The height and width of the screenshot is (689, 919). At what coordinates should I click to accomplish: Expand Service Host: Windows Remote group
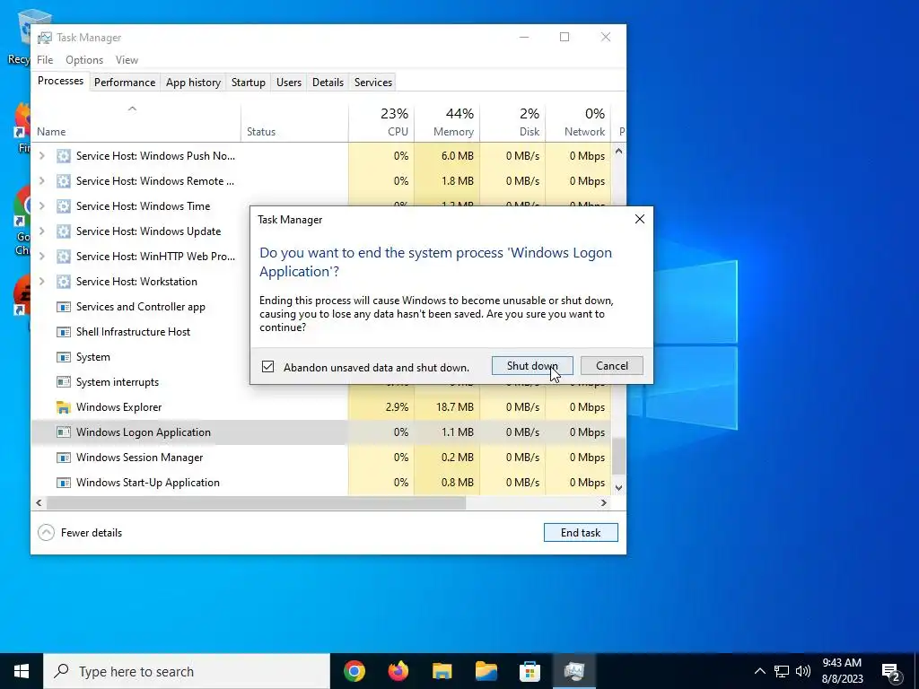(41, 181)
